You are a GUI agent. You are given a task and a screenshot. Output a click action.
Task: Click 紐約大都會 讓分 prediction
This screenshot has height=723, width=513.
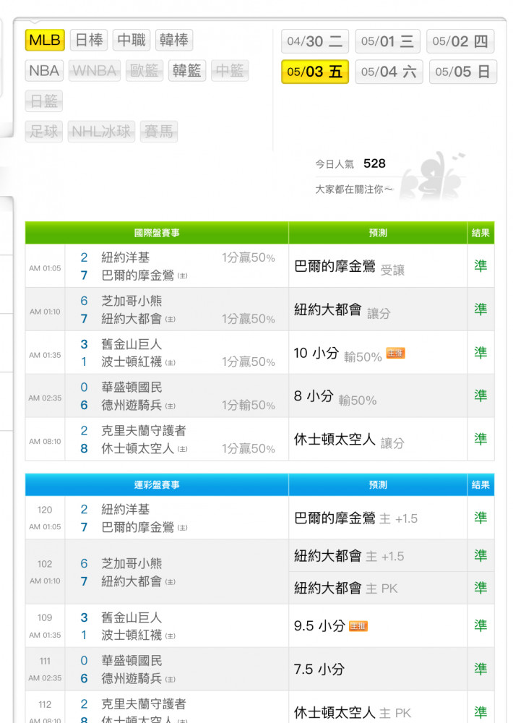[342, 310]
